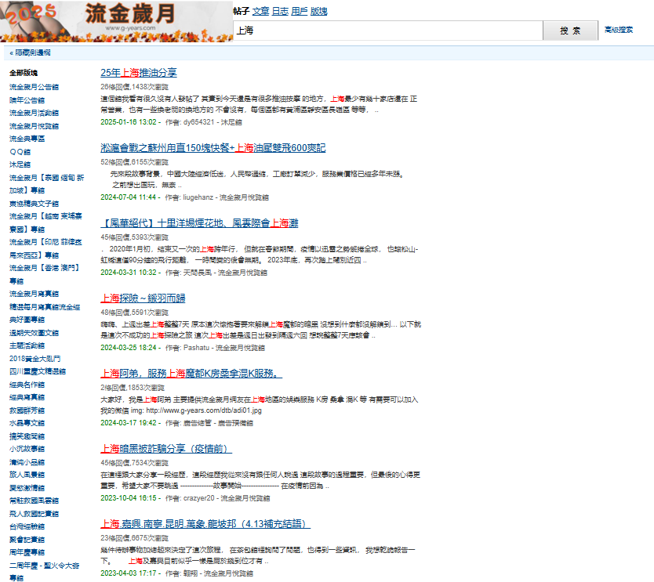Open the 香港 澳門 專館 link
This screenshot has width=654, height=582.
pos(44,274)
